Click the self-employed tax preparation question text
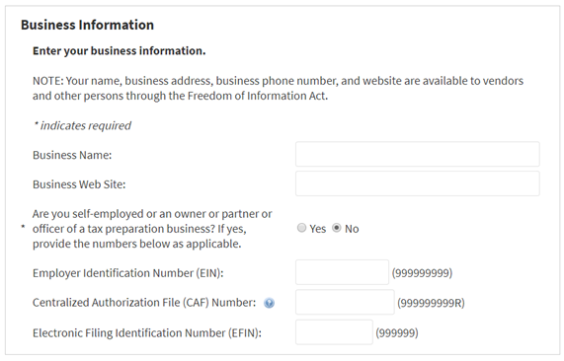 (152, 229)
